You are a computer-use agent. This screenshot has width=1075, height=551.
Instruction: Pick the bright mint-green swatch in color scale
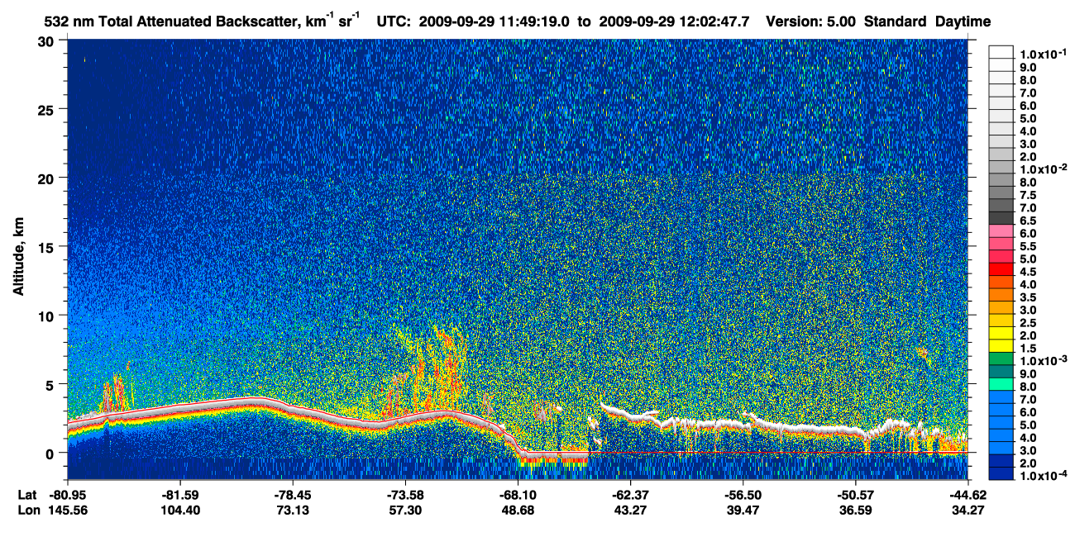pos(1001,384)
